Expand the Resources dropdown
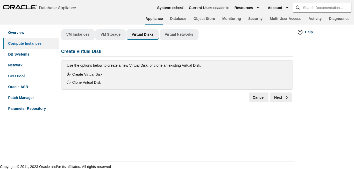This screenshot has height=169, width=354. pyautogui.click(x=247, y=8)
